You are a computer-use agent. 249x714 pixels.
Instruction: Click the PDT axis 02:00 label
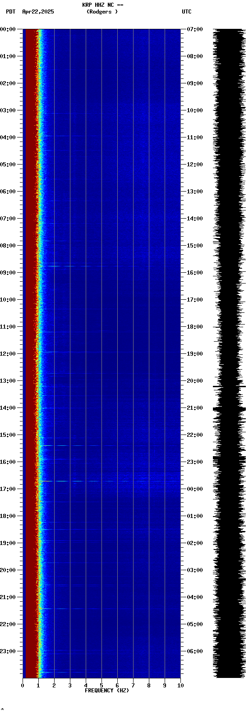coord(8,83)
